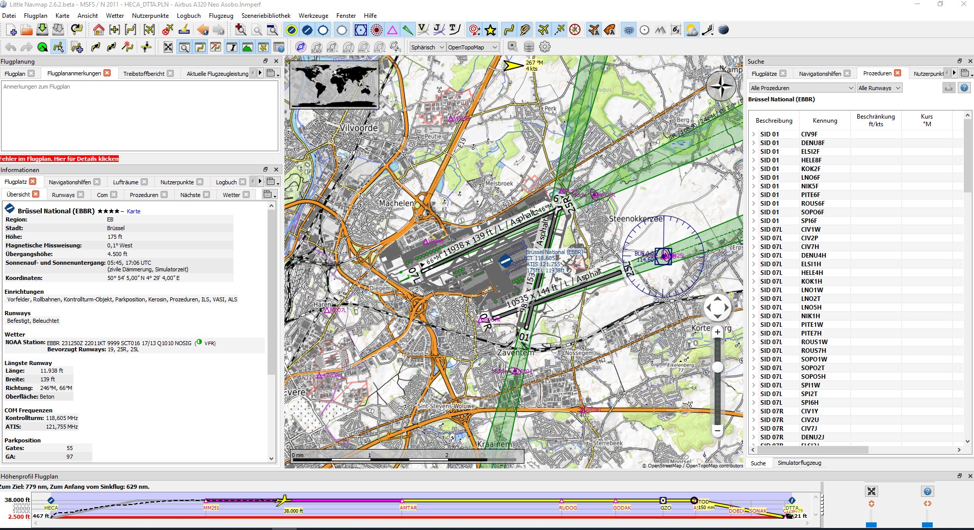The height and width of the screenshot is (530, 974).
Task: Click the map zoom slider handle
Action: [717, 367]
